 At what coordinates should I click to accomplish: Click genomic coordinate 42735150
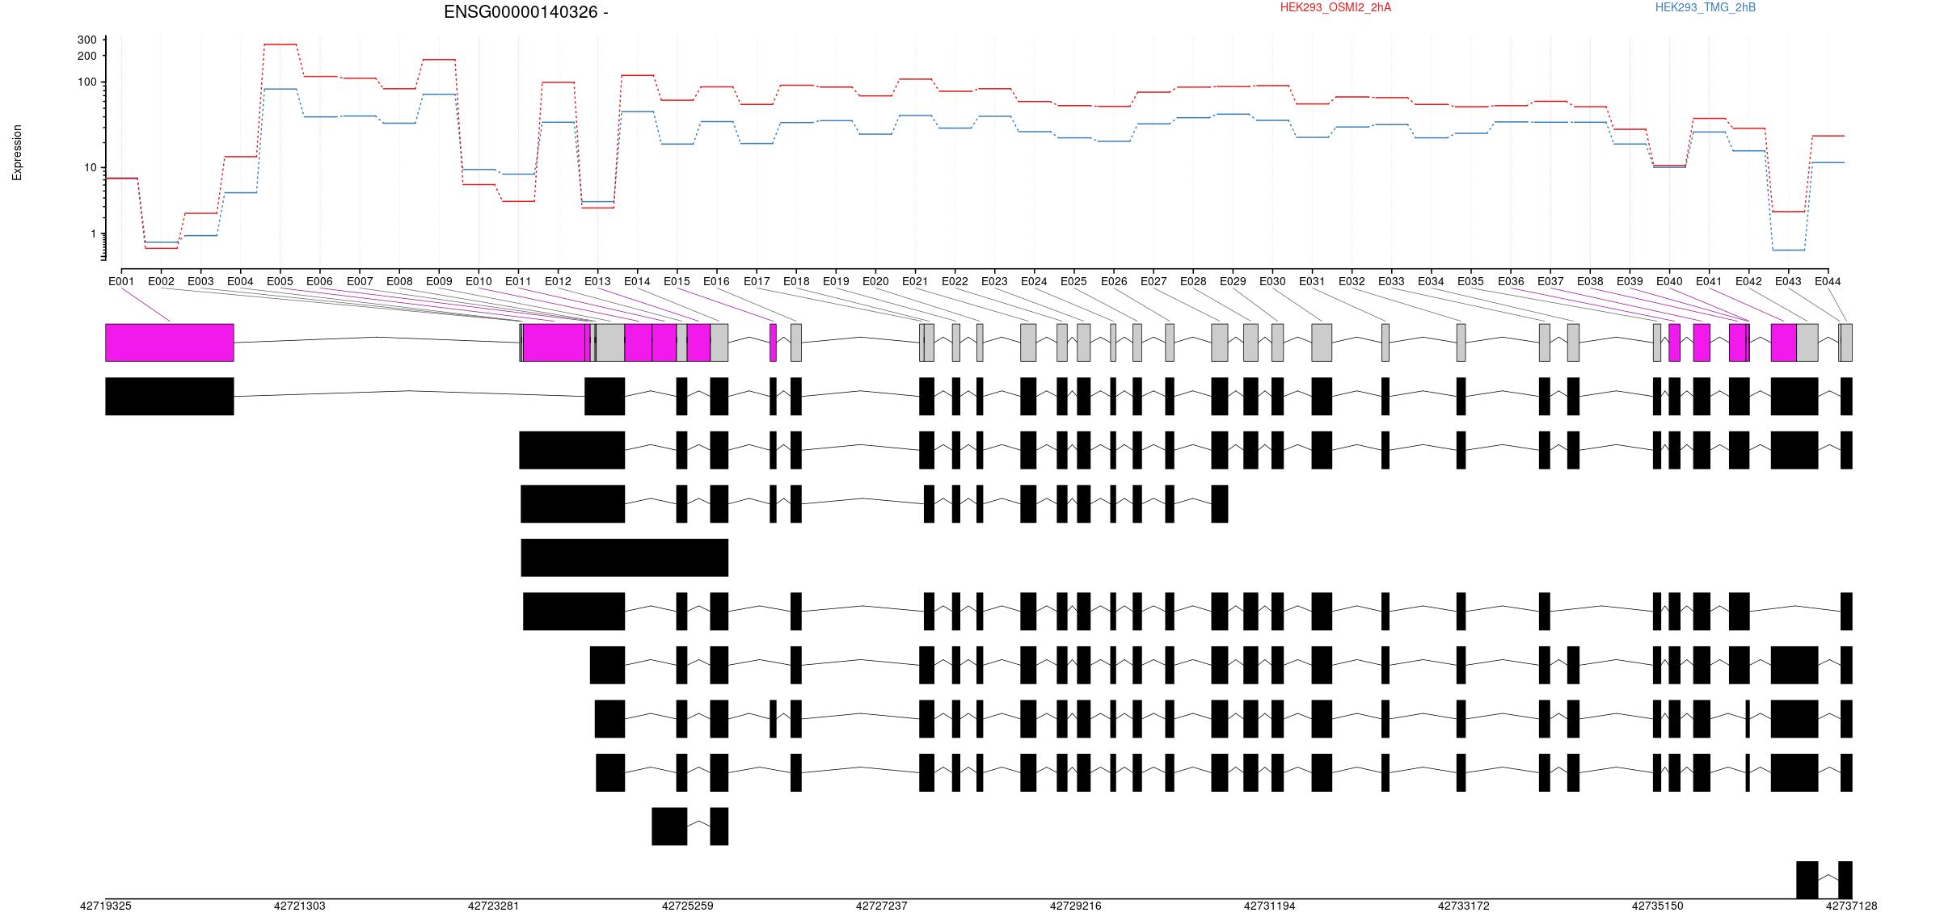(x=1657, y=906)
